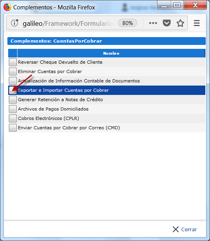The width and height of the screenshot is (210, 241).
Task: Click the Cerrar link
Action: click(x=189, y=229)
